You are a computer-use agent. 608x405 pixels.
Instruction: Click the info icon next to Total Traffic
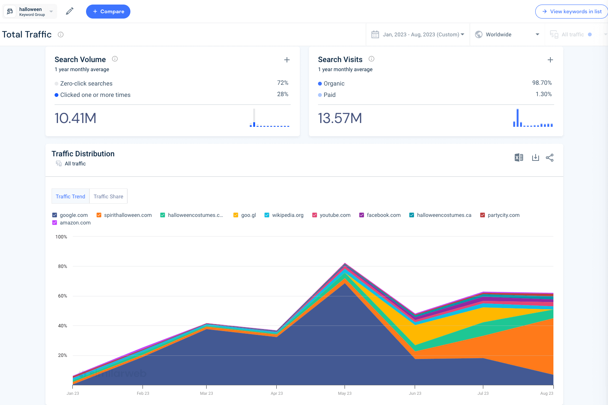coord(61,34)
